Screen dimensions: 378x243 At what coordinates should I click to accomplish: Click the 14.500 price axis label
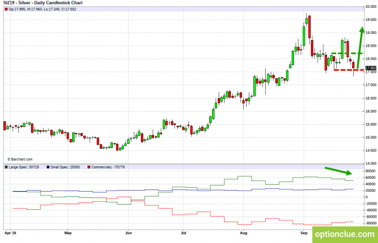click(371, 151)
